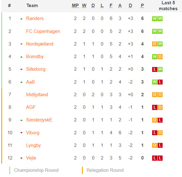Click the second L badge in Vejle row
This screenshot has width=182, height=177.
160,158
